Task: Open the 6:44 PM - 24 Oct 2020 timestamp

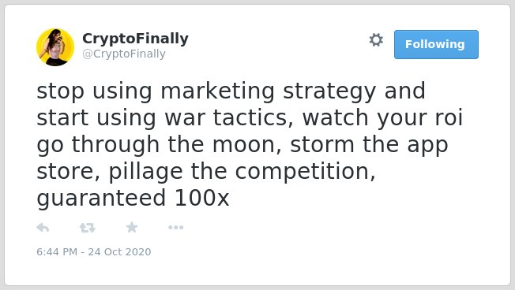Action: pyautogui.click(x=94, y=251)
